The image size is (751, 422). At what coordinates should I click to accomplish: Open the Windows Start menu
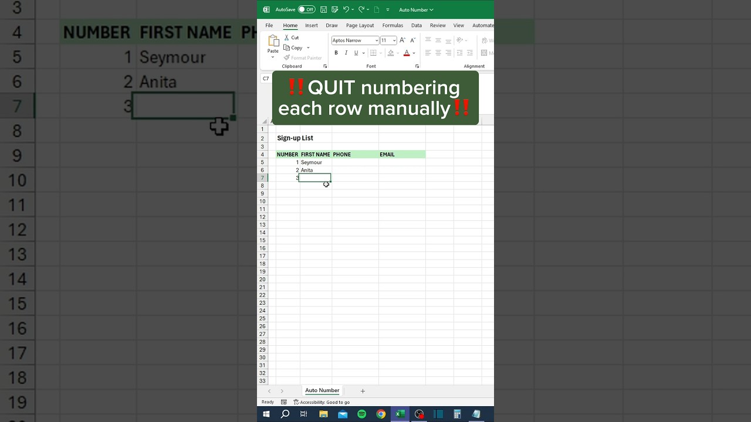click(x=266, y=414)
